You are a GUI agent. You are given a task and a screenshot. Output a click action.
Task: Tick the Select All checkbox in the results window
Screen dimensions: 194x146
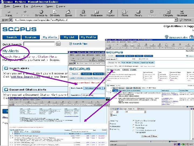[148, 88]
